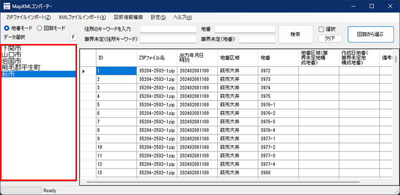
Task: Click the horizontal scrollbar below the table
Action: 222,182
